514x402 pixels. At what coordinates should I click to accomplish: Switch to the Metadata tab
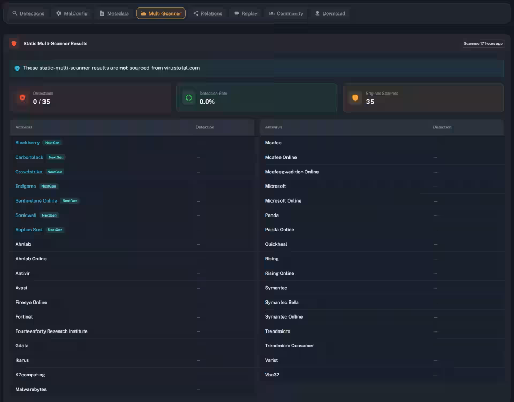point(114,13)
